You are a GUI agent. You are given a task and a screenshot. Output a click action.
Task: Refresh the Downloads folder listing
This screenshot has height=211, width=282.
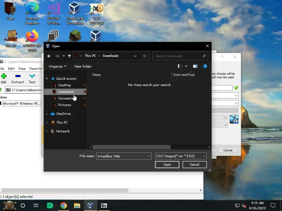coord(144,56)
